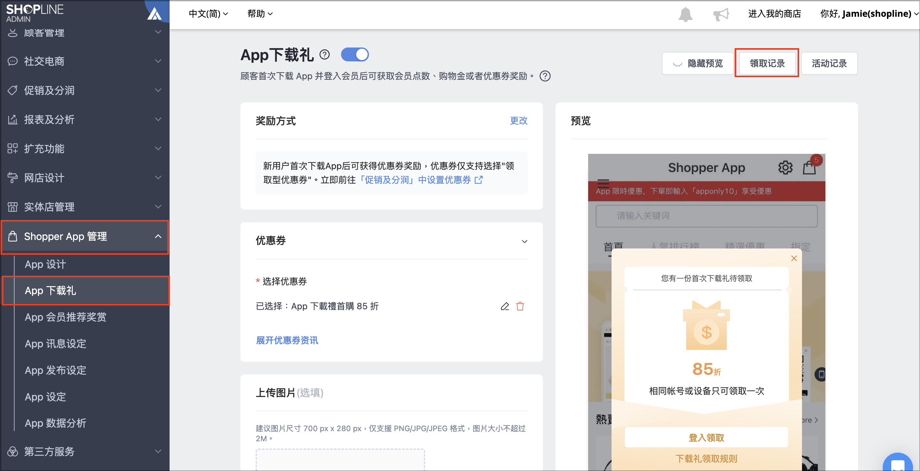Click the gift box image in popup
This screenshot has height=471, width=920.
pyautogui.click(x=706, y=325)
